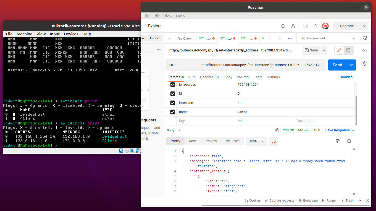This screenshot has height=211, width=376.
Task: Uncheck the interface parameter checkbox
Action: point(173,103)
